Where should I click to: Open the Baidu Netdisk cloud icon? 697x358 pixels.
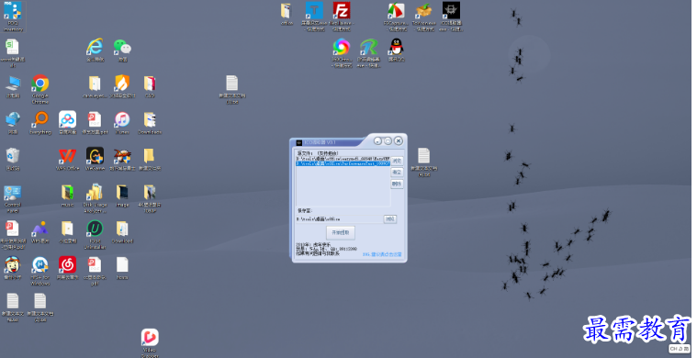tap(68, 119)
